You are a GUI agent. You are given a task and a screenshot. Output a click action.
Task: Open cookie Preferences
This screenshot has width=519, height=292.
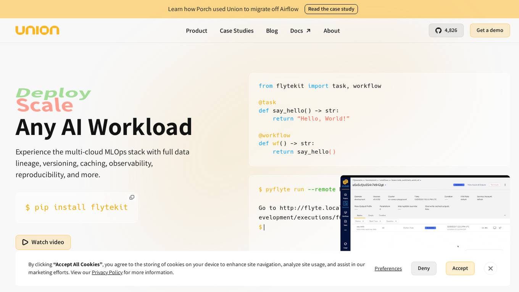tap(388, 269)
